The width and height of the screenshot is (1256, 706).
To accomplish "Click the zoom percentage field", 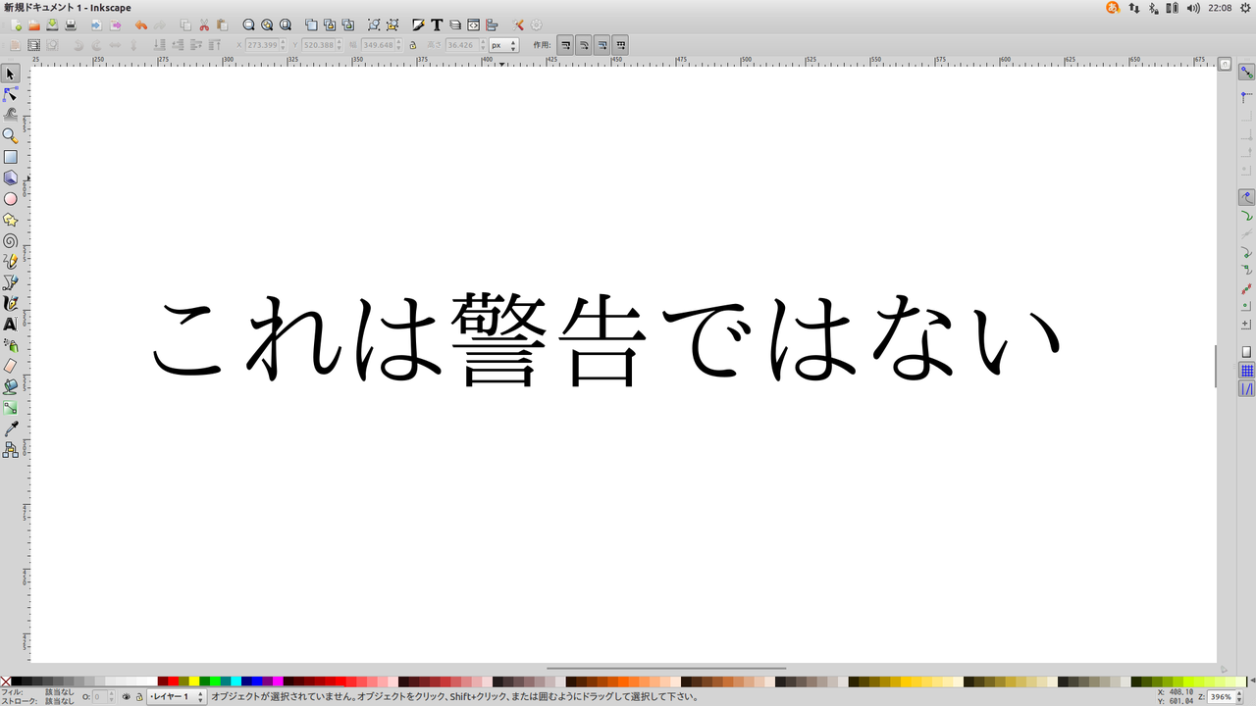I will [1220, 697].
